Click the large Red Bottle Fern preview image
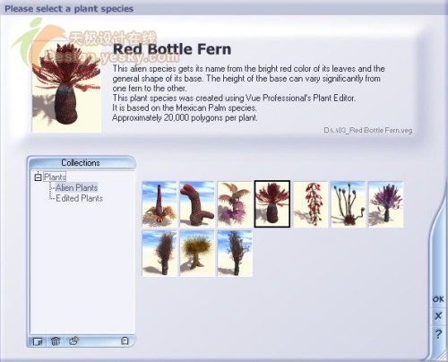Image resolution: width=448 pixels, height=362 pixels. tap(66, 87)
